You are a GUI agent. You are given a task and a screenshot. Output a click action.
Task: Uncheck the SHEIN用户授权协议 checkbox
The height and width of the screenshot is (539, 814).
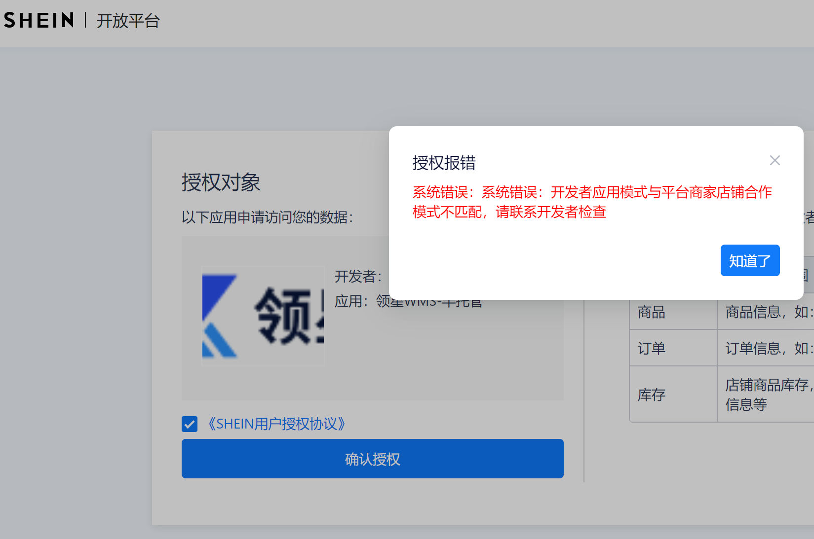coord(190,424)
